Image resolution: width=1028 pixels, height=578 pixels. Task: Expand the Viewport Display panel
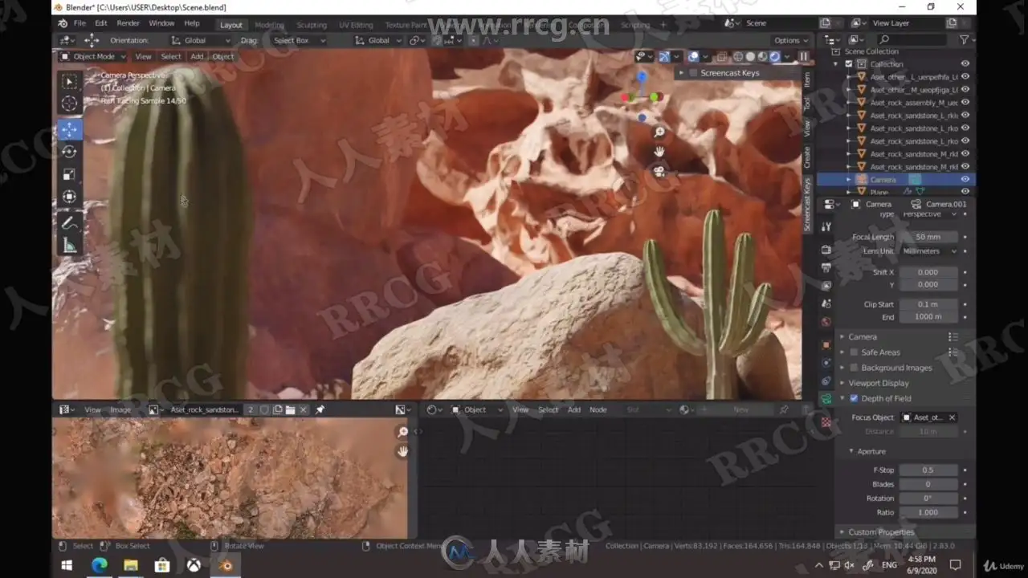pyautogui.click(x=879, y=383)
